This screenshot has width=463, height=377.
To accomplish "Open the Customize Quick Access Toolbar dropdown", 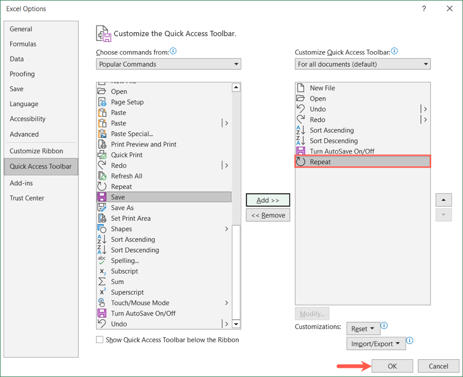I will coord(363,64).
